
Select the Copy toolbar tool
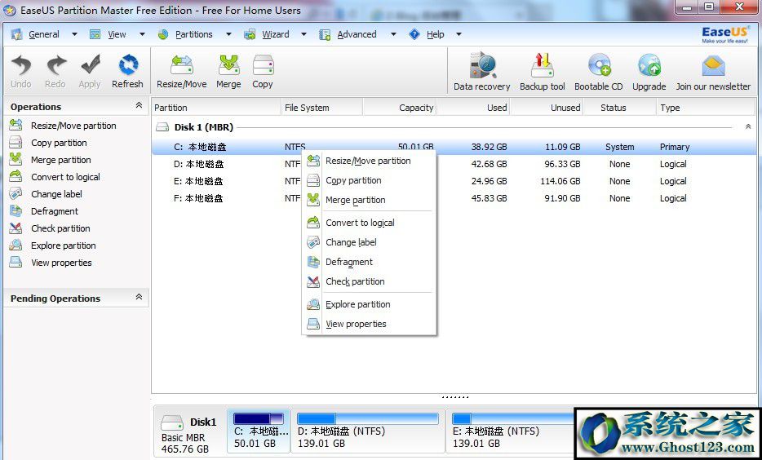pos(263,72)
